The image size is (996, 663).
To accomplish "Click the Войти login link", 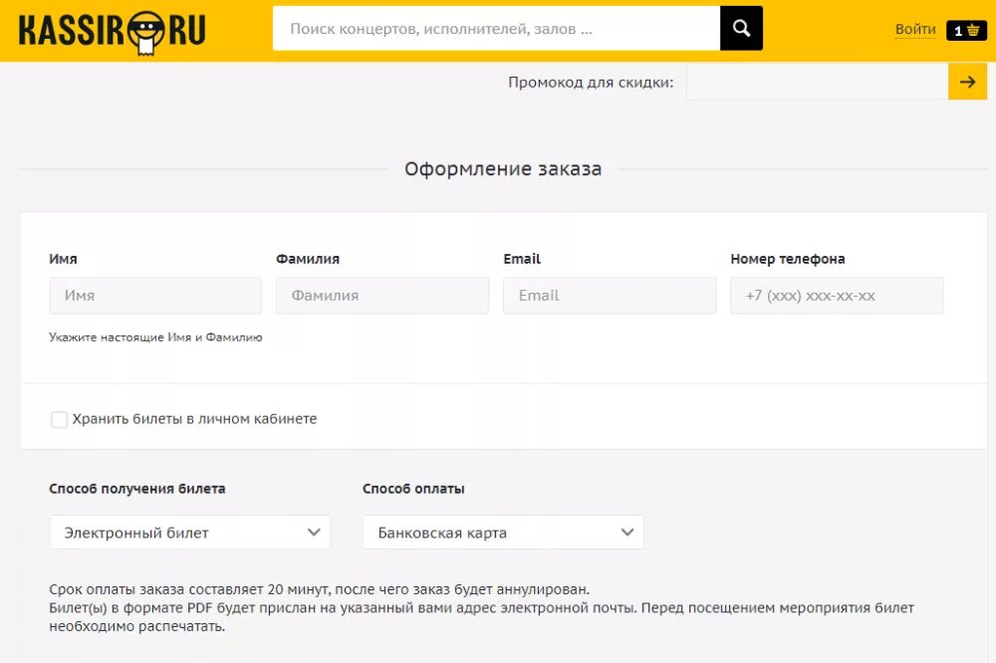I will coord(915,29).
